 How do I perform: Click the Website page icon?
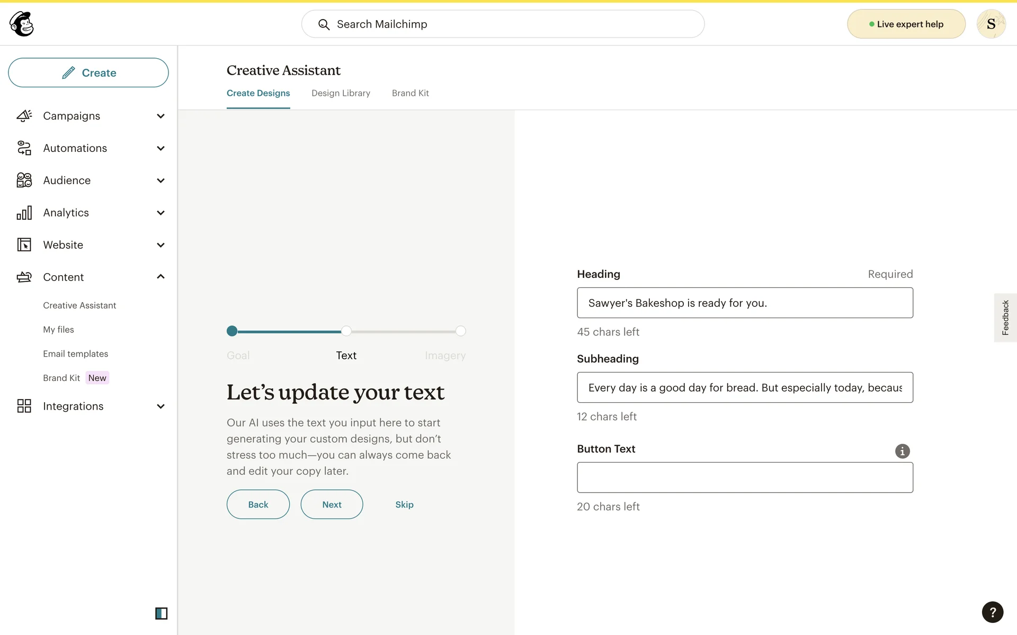tap(24, 245)
